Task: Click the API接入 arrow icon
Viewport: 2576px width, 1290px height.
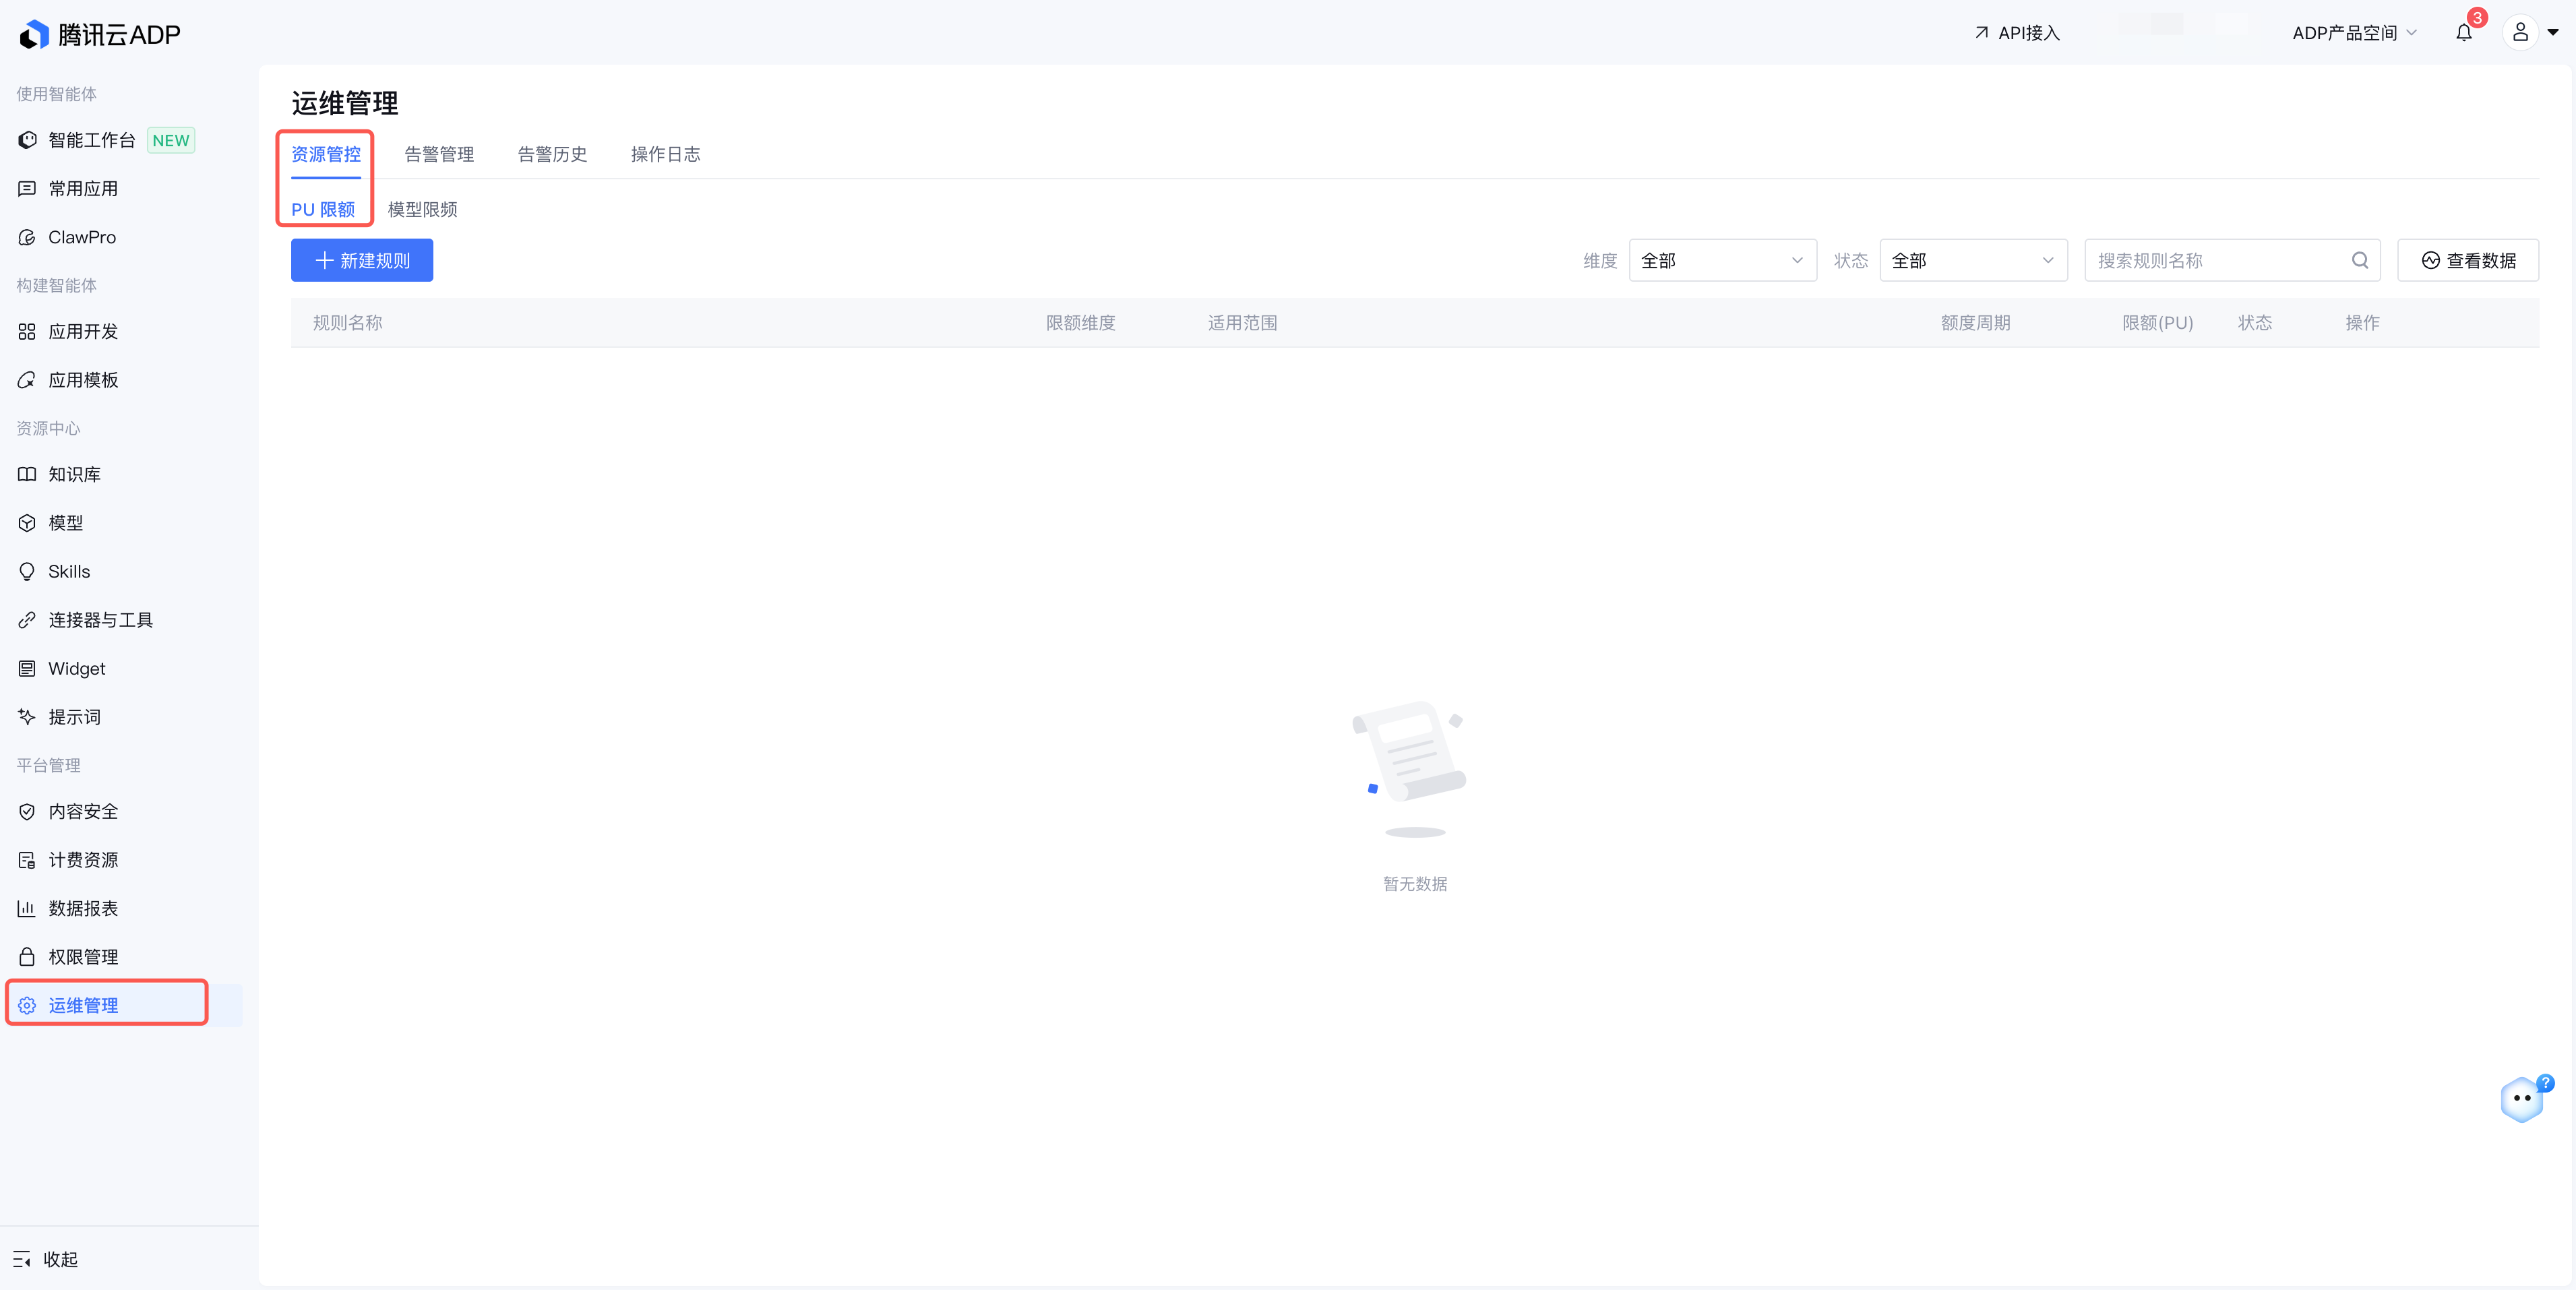Action: pyautogui.click(x=1981, y=33)
